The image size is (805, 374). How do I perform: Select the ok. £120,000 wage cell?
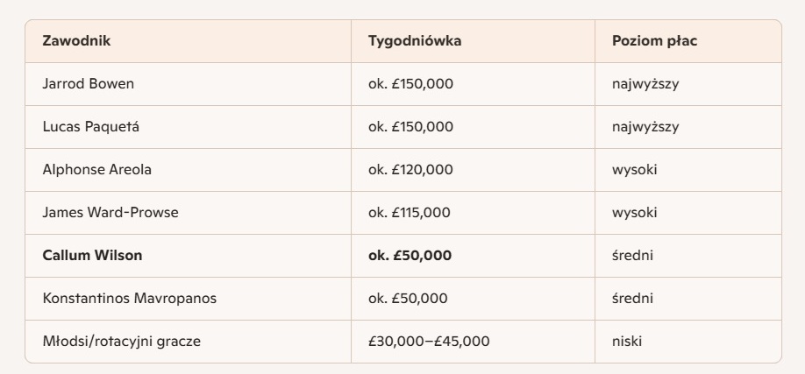(410, 170)
